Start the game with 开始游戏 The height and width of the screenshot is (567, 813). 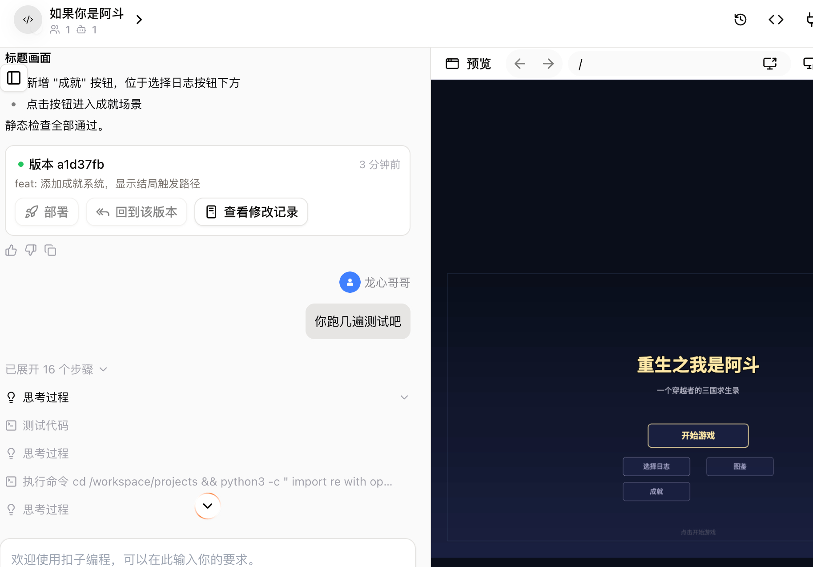pos(698,435)
